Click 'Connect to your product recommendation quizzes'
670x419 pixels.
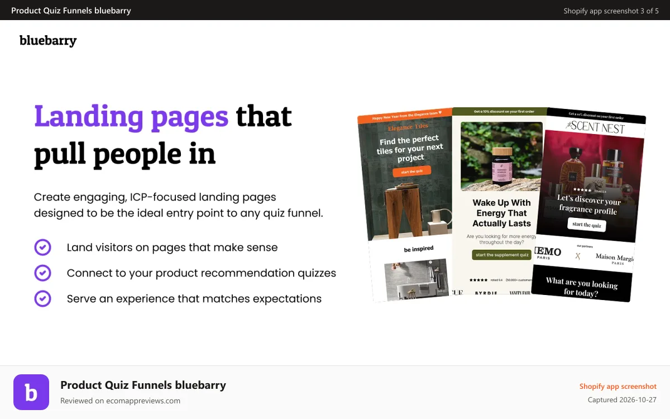(x=202, y=273)
